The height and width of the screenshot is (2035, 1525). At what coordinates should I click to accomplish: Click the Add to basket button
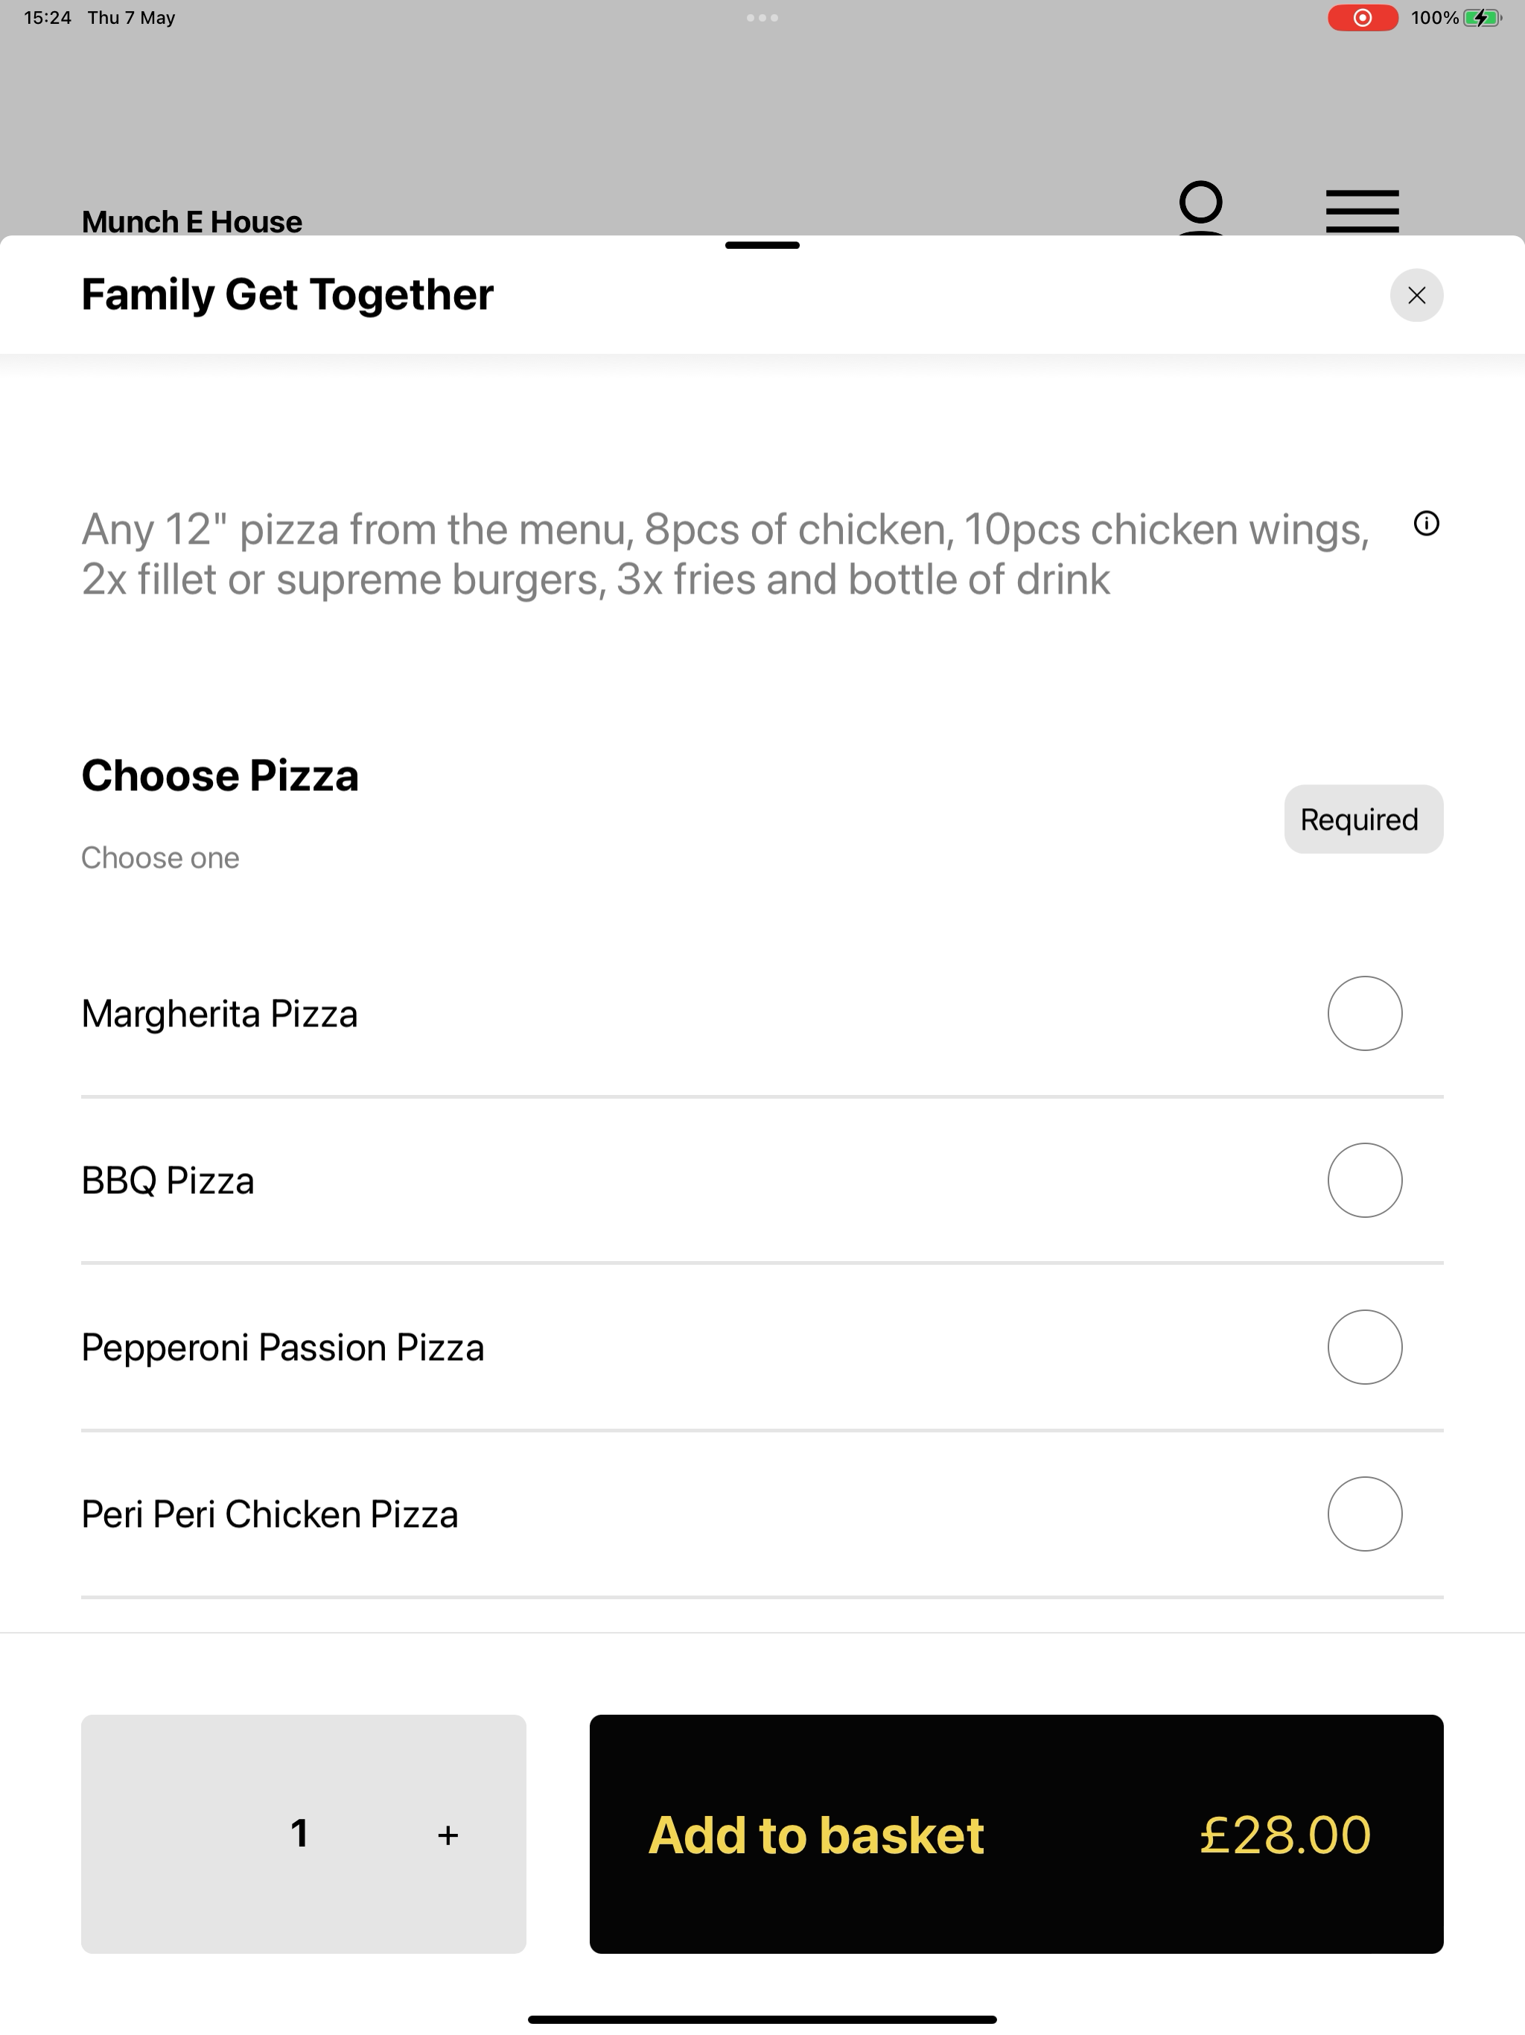tap(1016, 1834)
